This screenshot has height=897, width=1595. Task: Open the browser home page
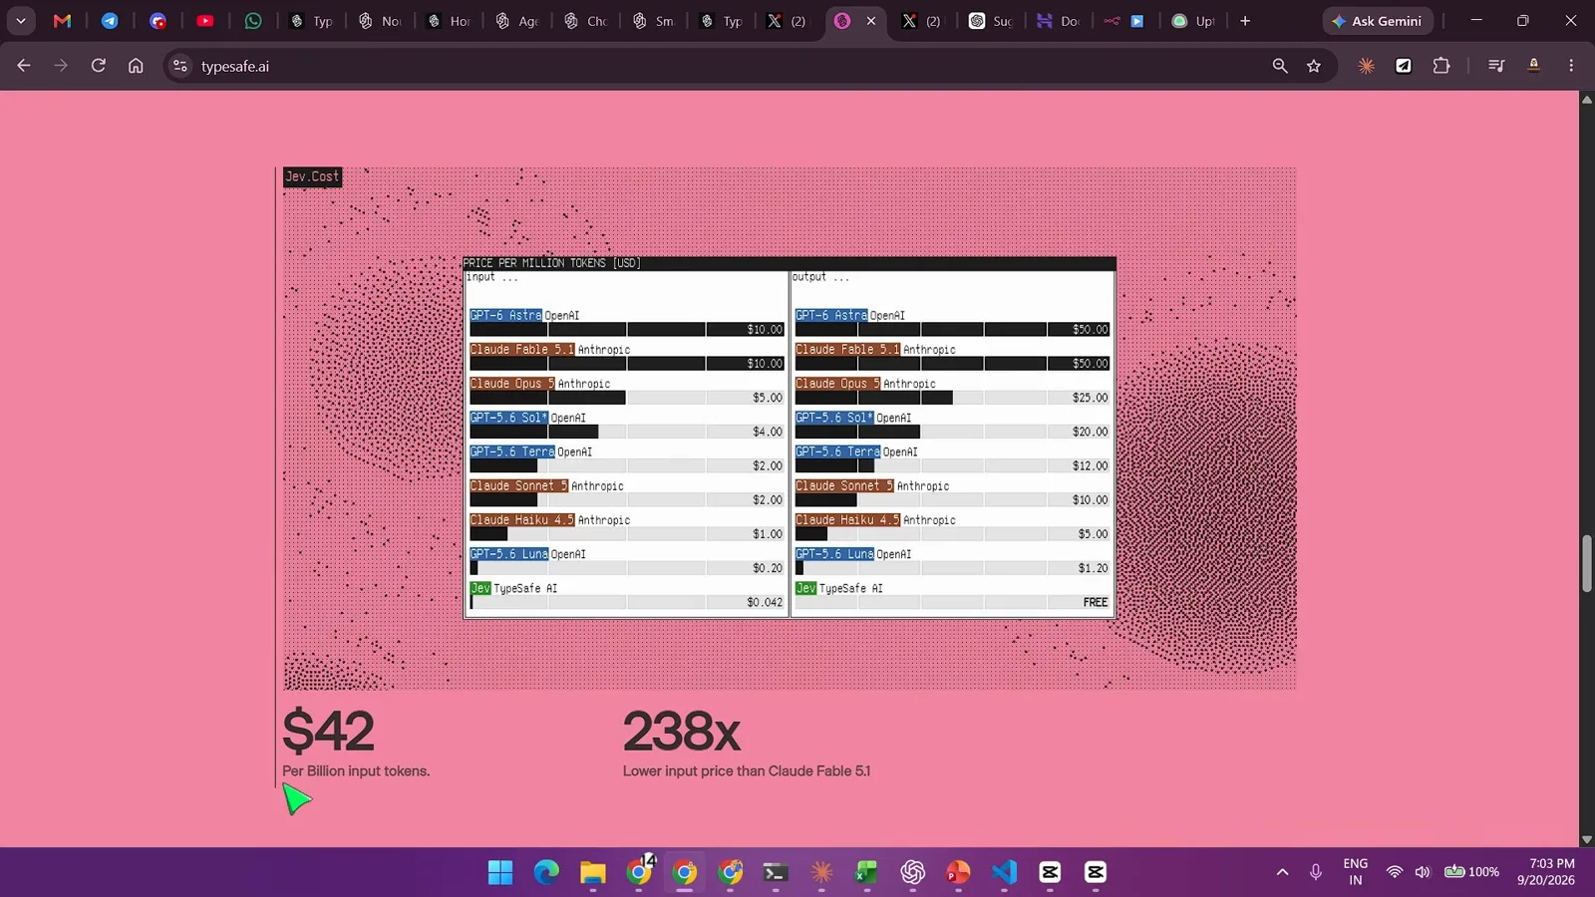coord(136,66)
